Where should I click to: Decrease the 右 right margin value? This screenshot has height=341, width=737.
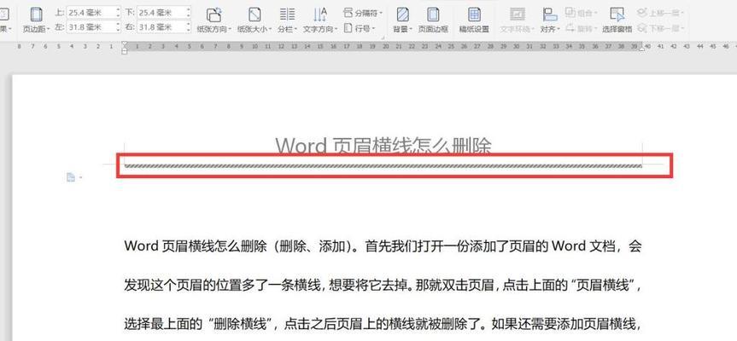coord(189,30)
